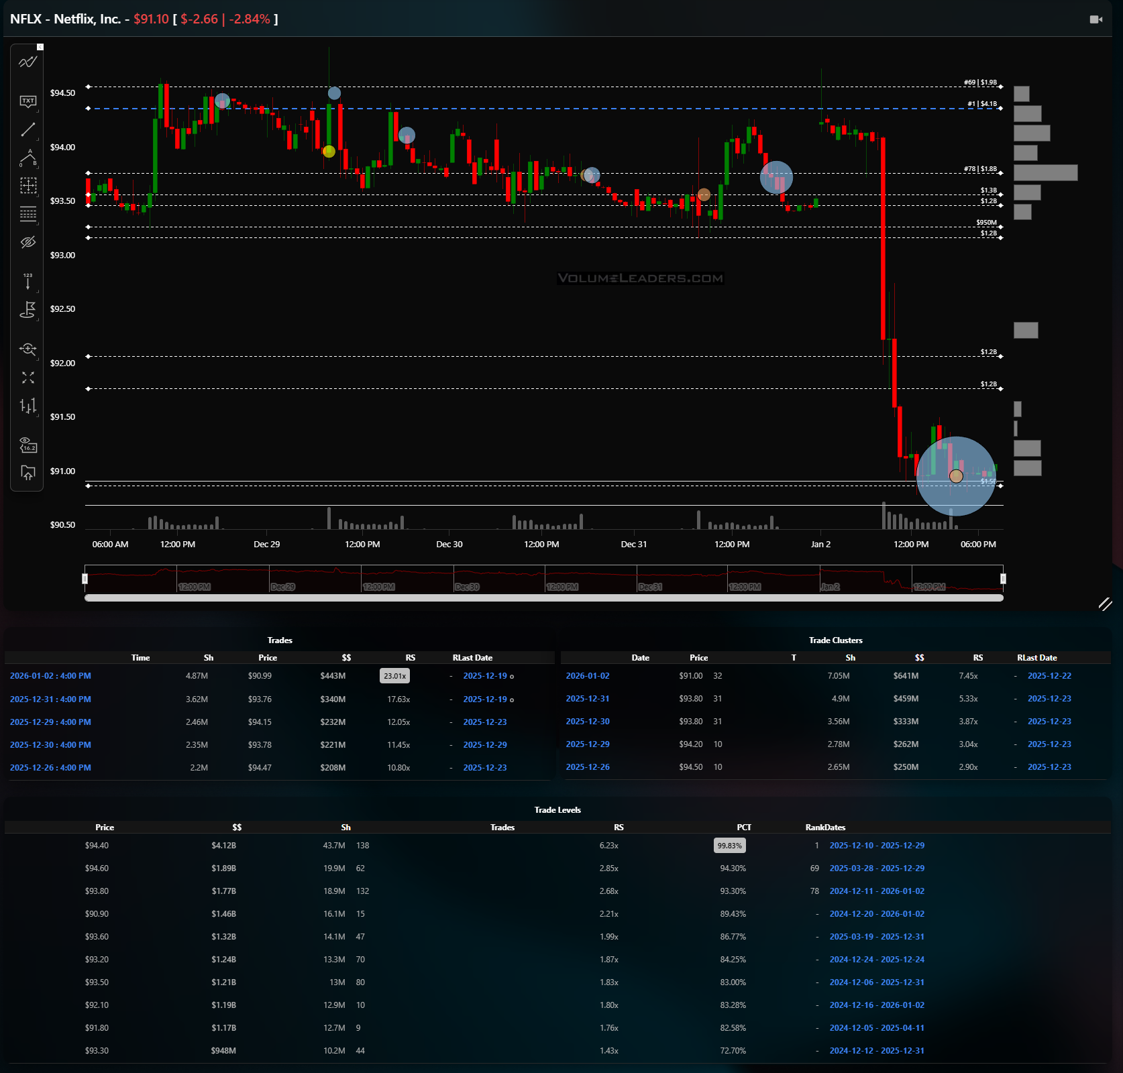Click the $90.90 trade level price
This screenshot has height=1073, width=1123.
(x=97, y=914)
